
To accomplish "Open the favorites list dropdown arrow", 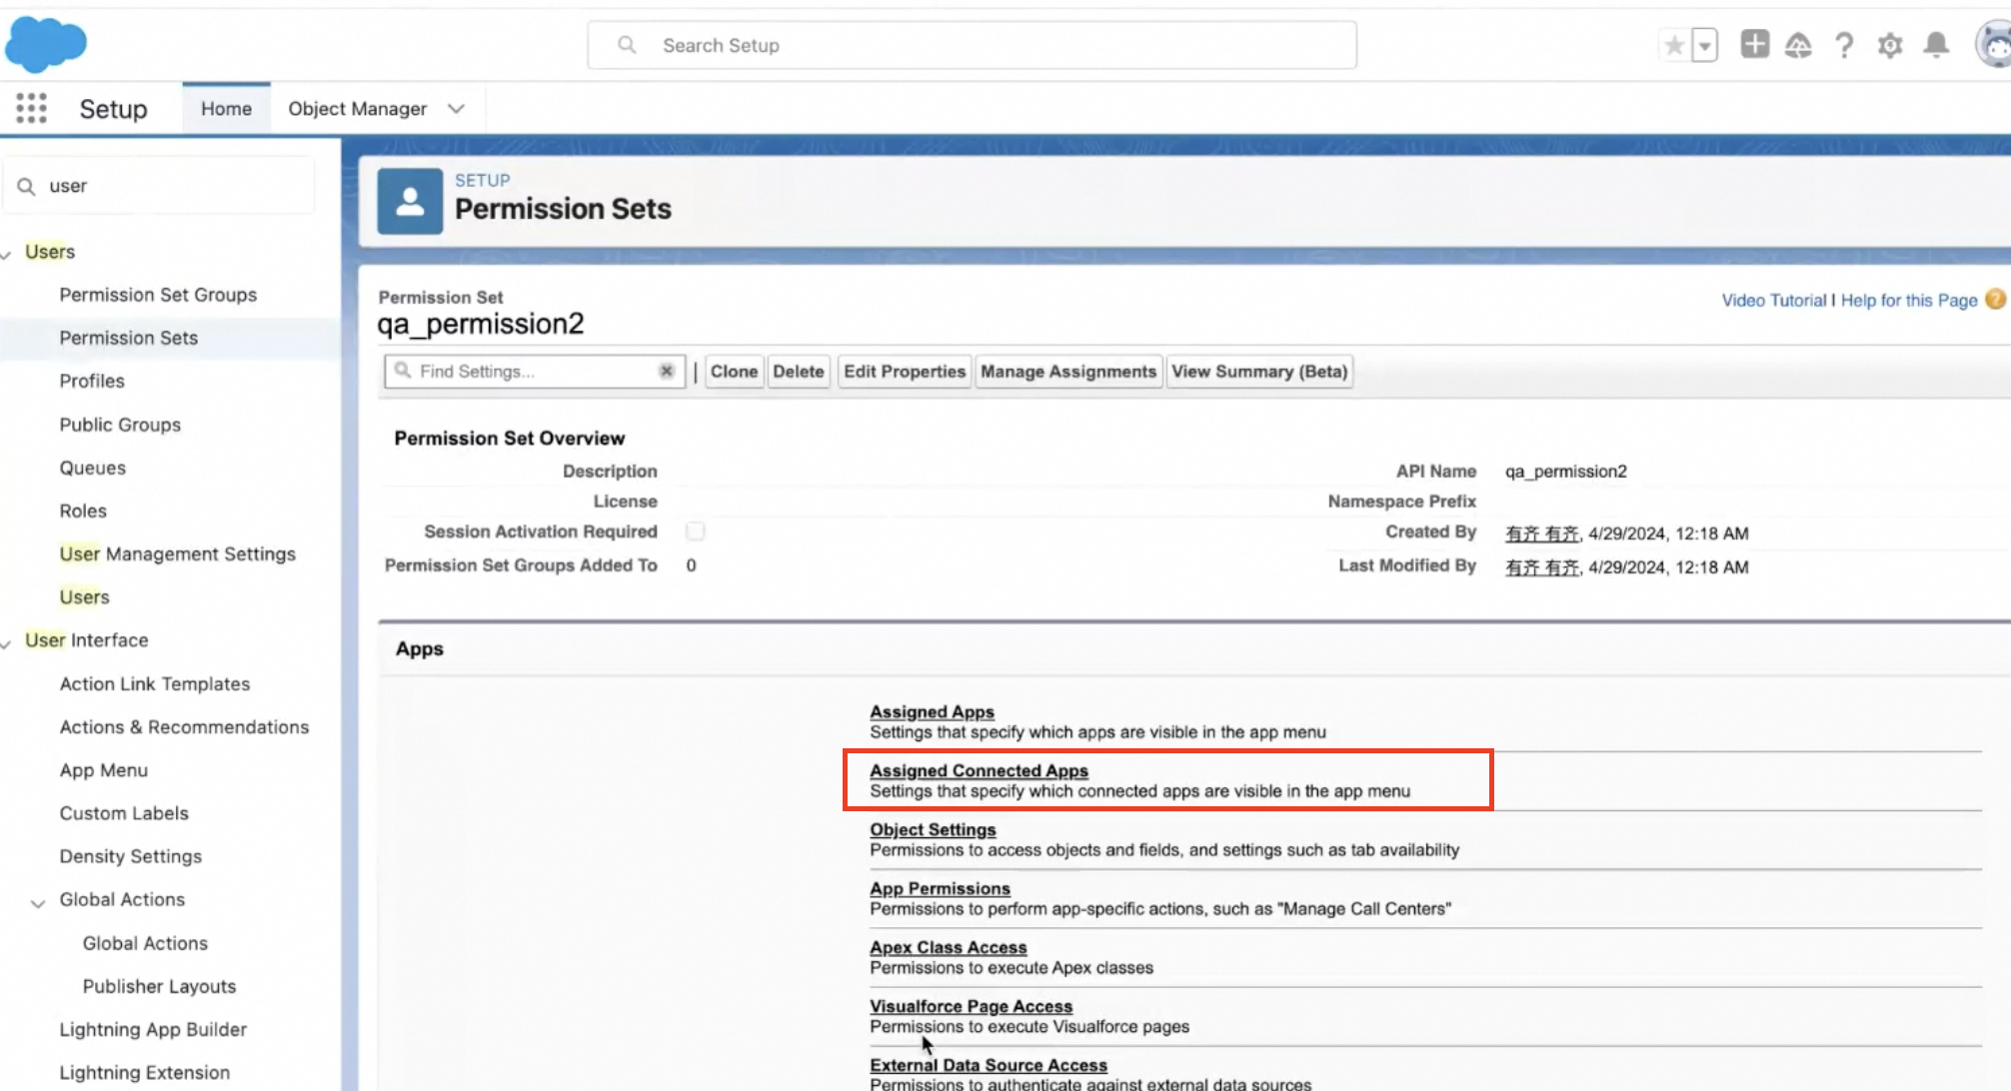I will tap(1705, 45).
